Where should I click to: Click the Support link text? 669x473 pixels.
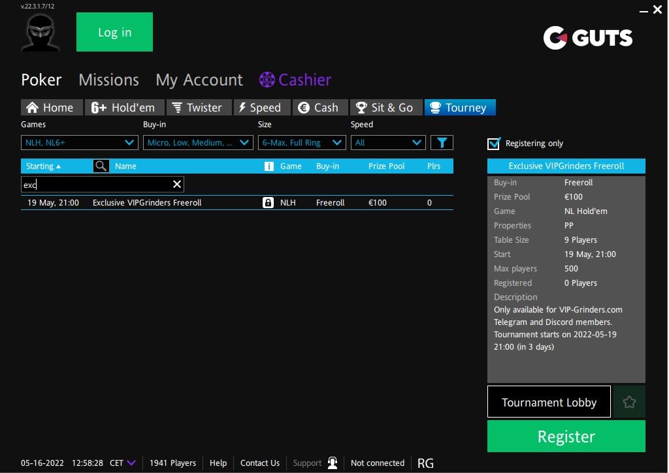[x=307, y=463]
